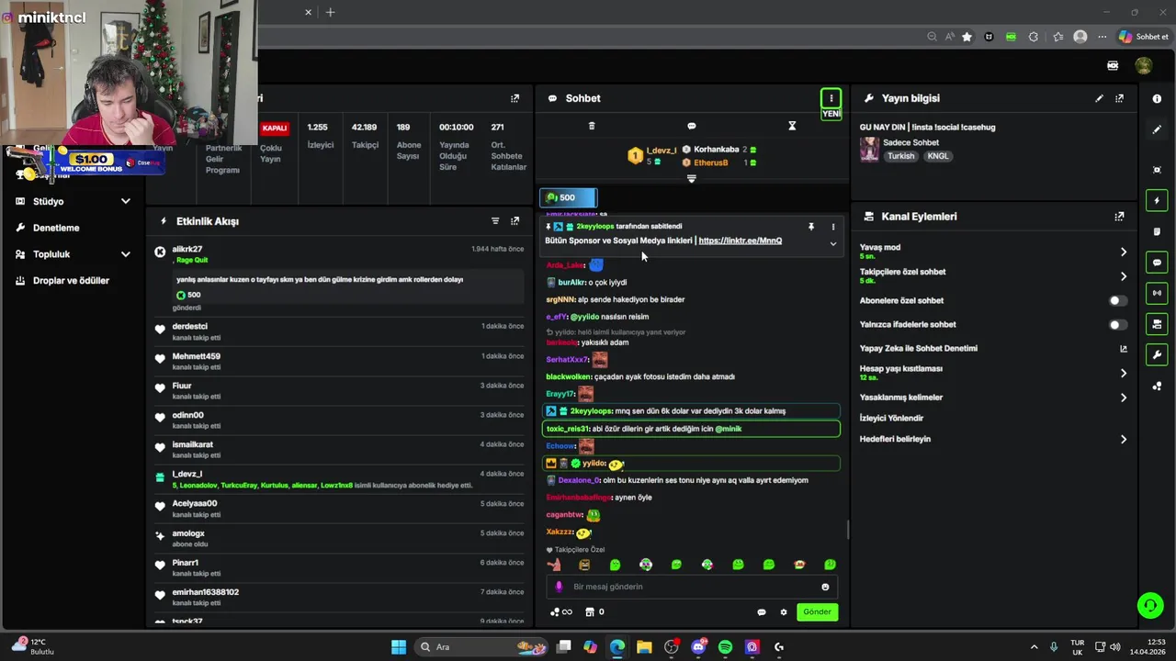Toggle Abonelere özel sohbet switch
This screenshot has width=1176, height=661.
pos(1117,300)
